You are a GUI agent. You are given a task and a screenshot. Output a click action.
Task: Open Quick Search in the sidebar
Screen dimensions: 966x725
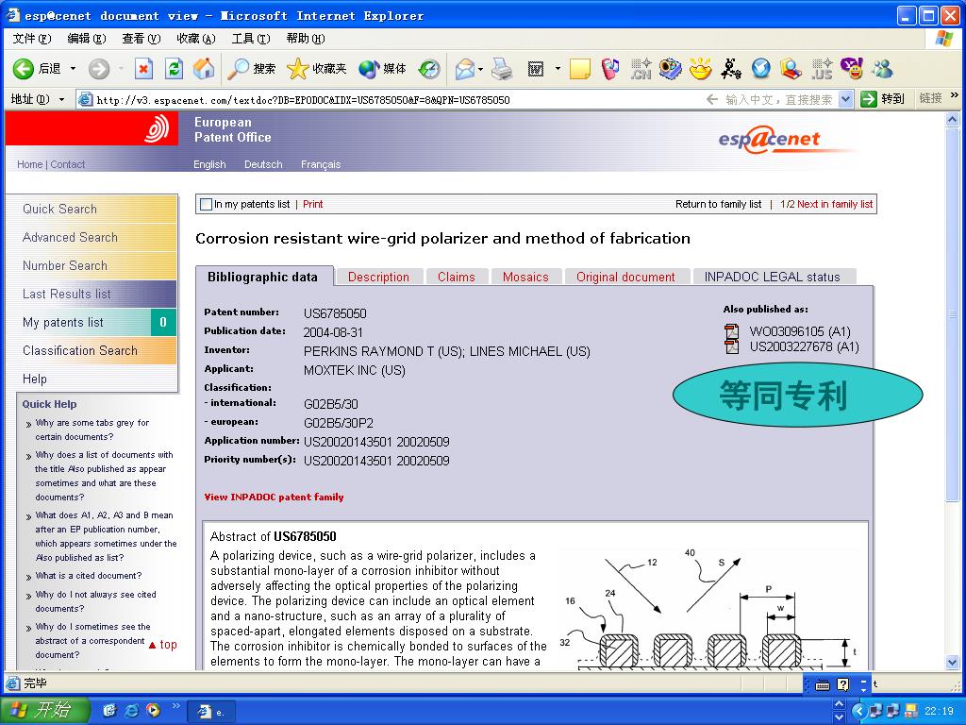92,209
